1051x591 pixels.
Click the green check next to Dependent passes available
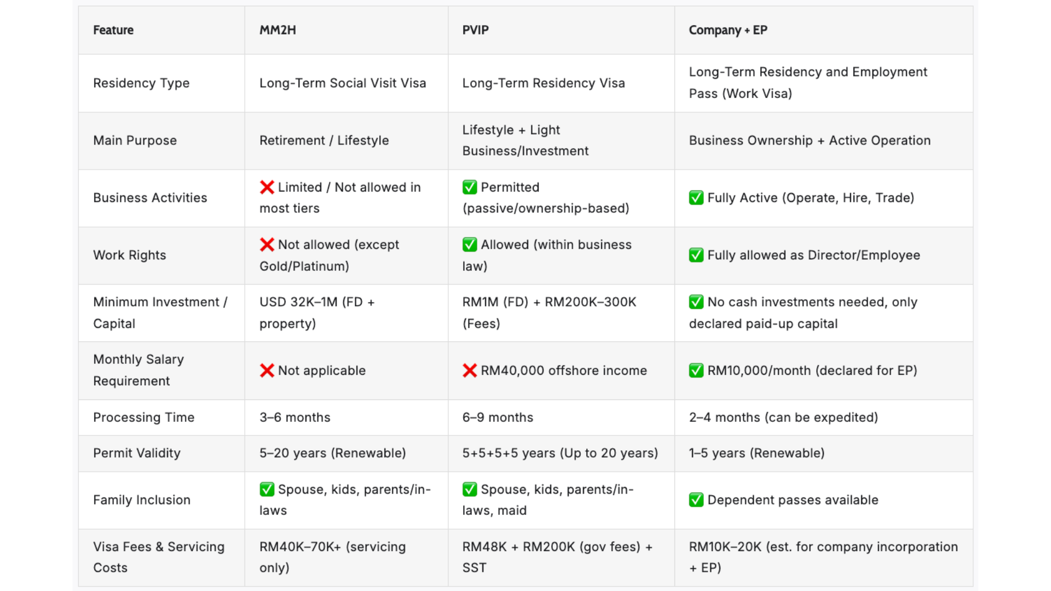pos(696,500)
